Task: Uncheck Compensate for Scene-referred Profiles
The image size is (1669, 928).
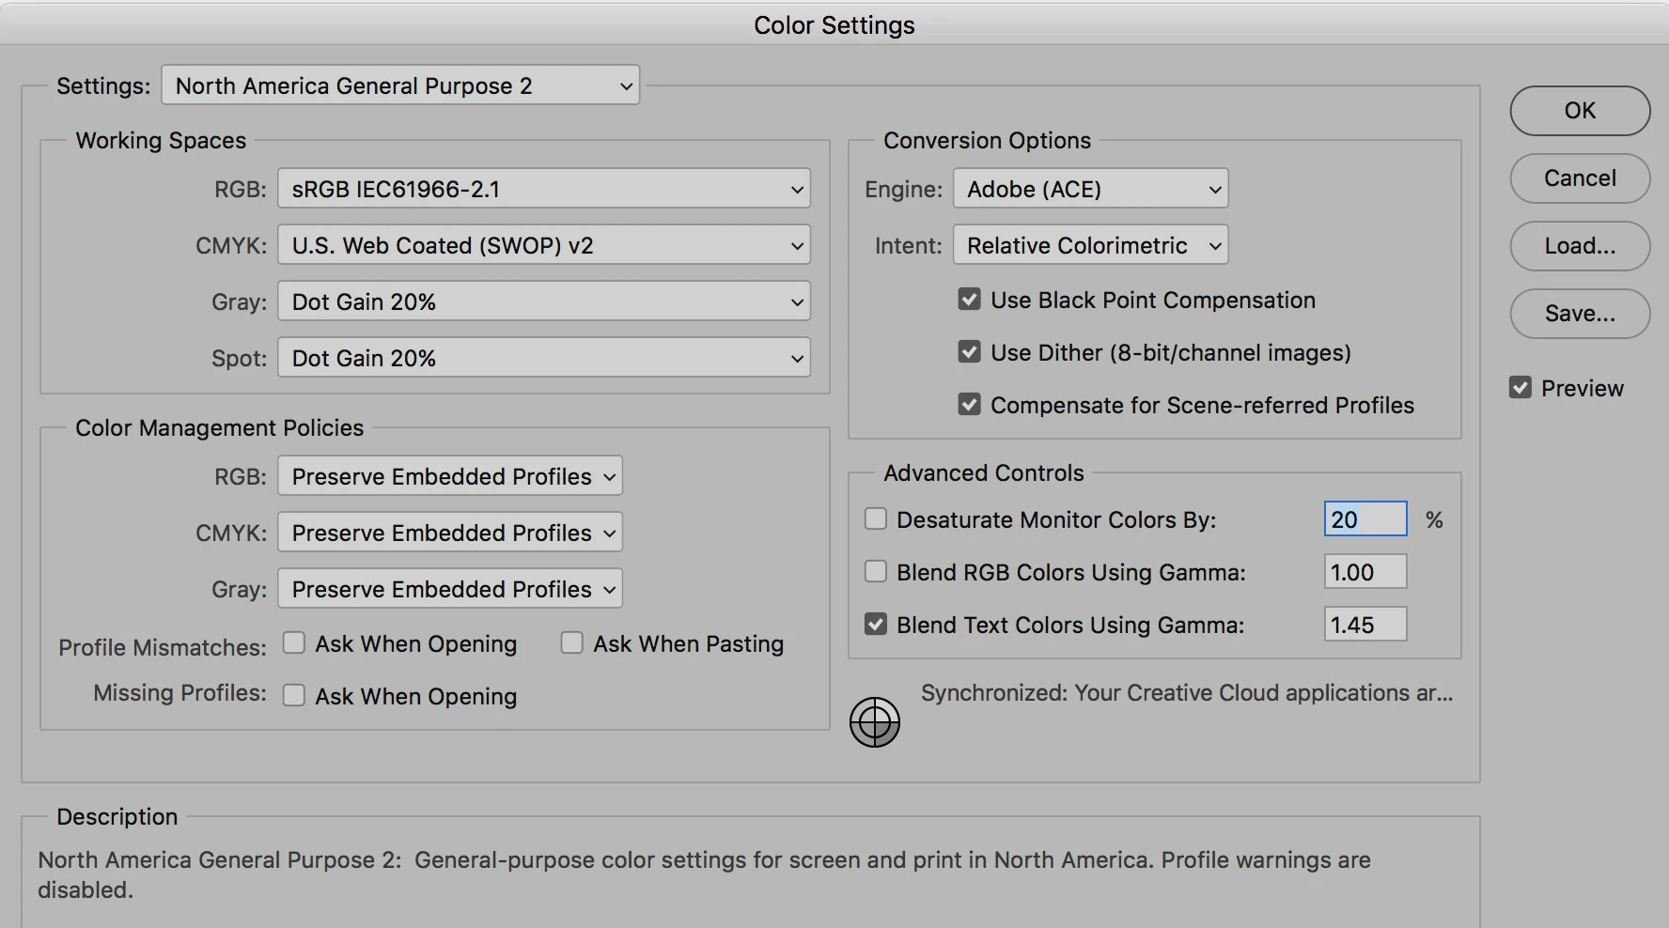Action: pyautogui.click(x=969, y=405)
